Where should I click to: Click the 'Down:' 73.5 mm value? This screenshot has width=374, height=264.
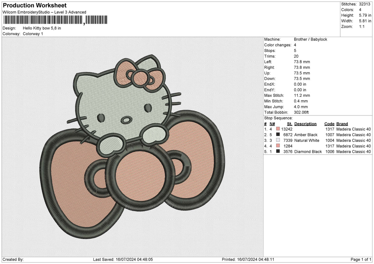(302, 79)
